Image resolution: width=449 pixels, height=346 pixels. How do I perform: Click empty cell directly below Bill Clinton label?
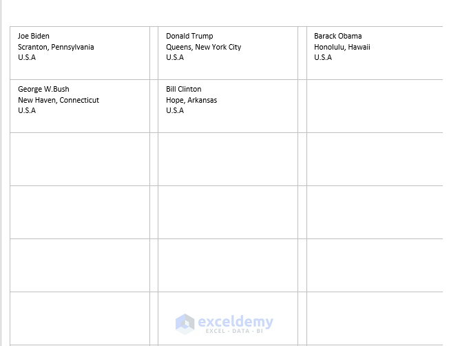pyautogui.click(x=228, y=159)
